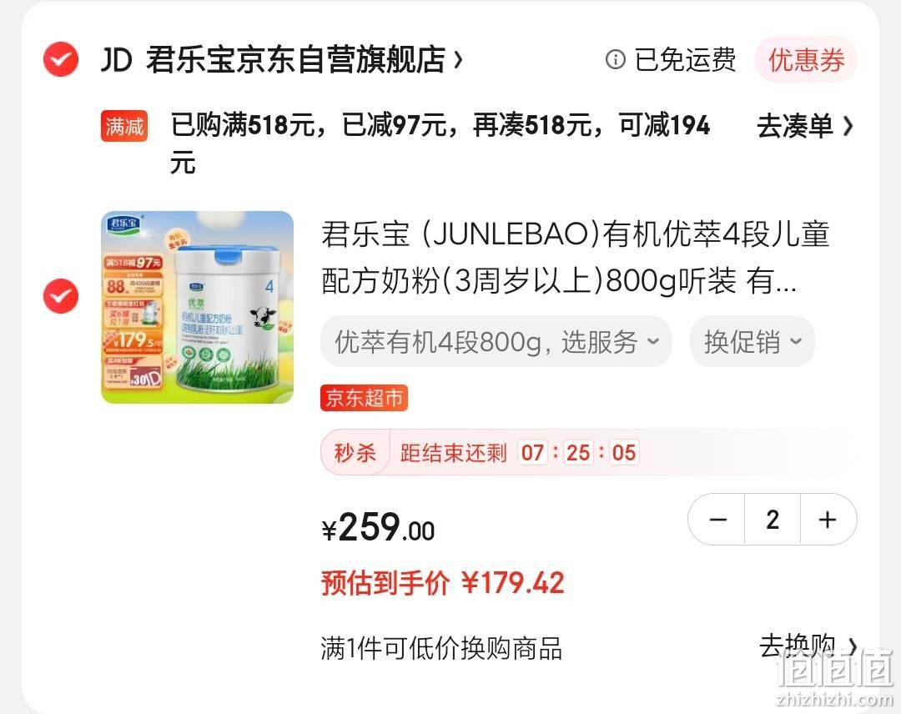Decrease quantity with the minus button
901x714 pixels.
[717, 520]
